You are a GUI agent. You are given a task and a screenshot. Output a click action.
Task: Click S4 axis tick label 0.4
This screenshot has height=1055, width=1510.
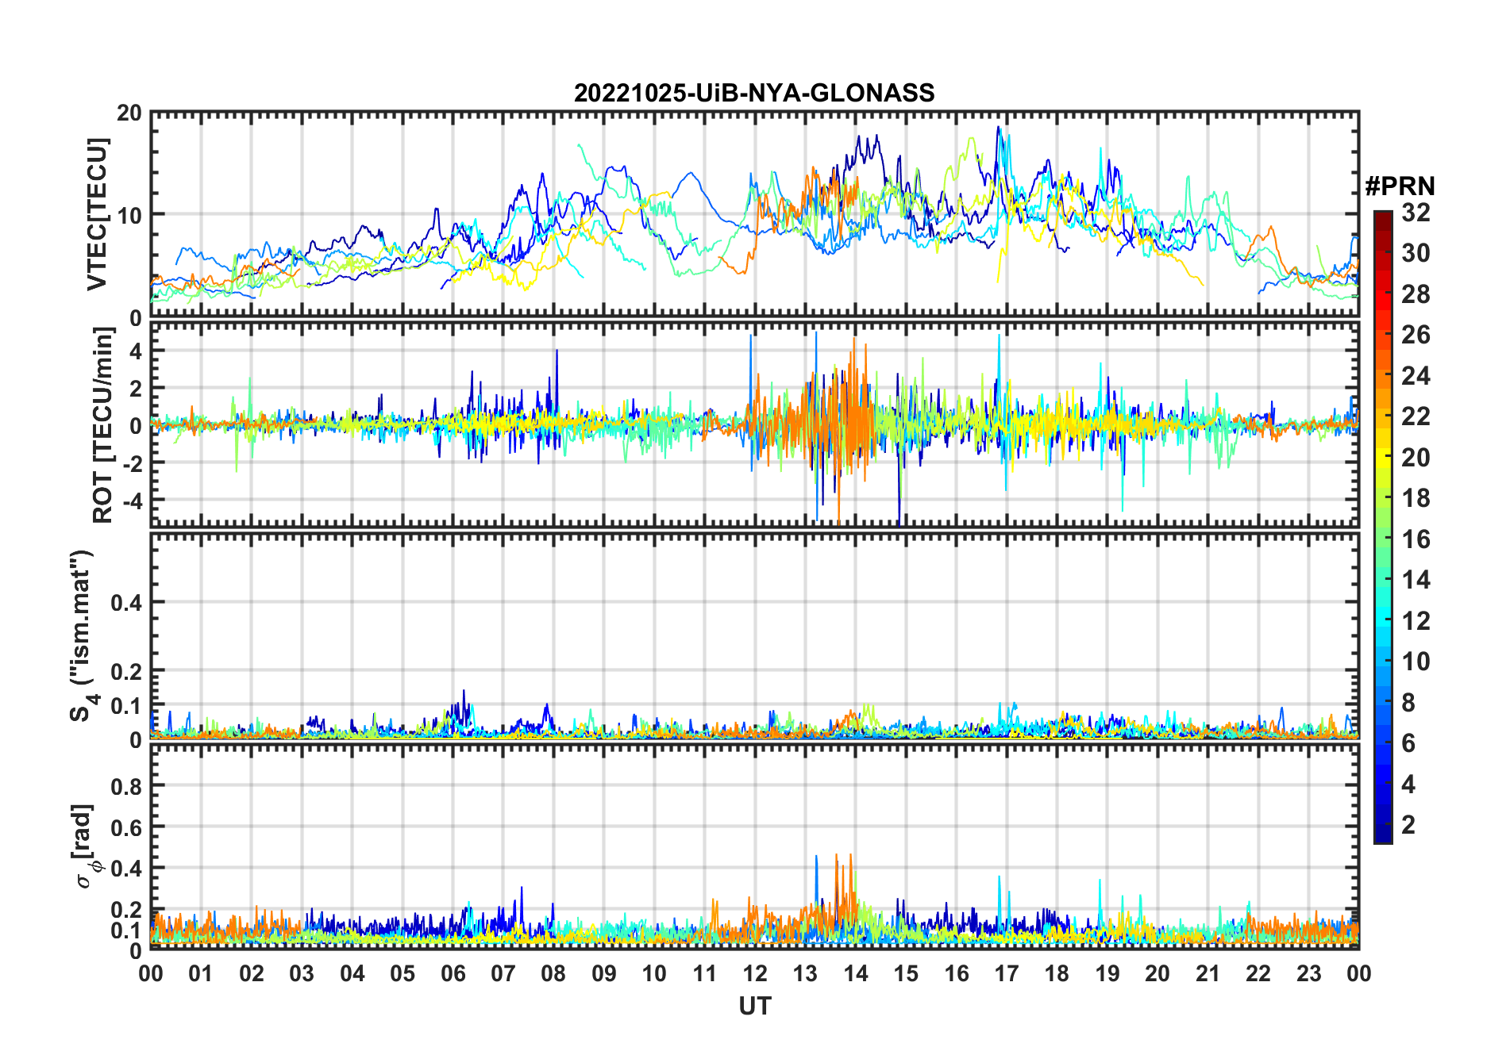[x=127, y=602]
